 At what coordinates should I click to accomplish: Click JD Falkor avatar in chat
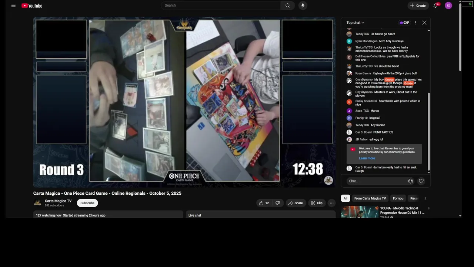[x=349, y=139]
